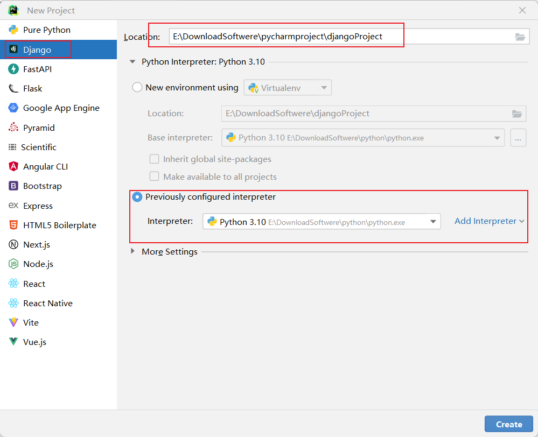Select Pure Python project type

(58, 30)
